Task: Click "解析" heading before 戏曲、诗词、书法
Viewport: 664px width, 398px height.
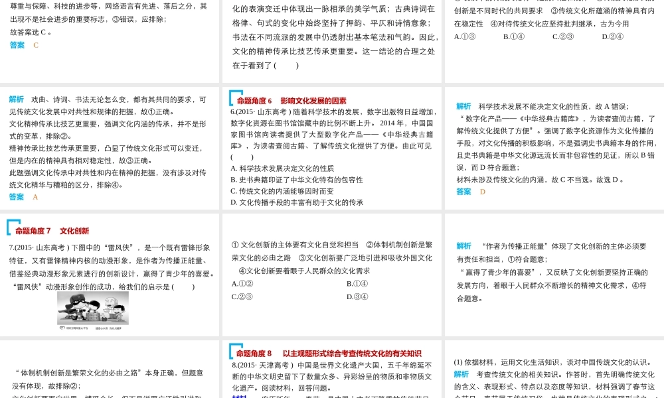Action: (x=17, y=99)
